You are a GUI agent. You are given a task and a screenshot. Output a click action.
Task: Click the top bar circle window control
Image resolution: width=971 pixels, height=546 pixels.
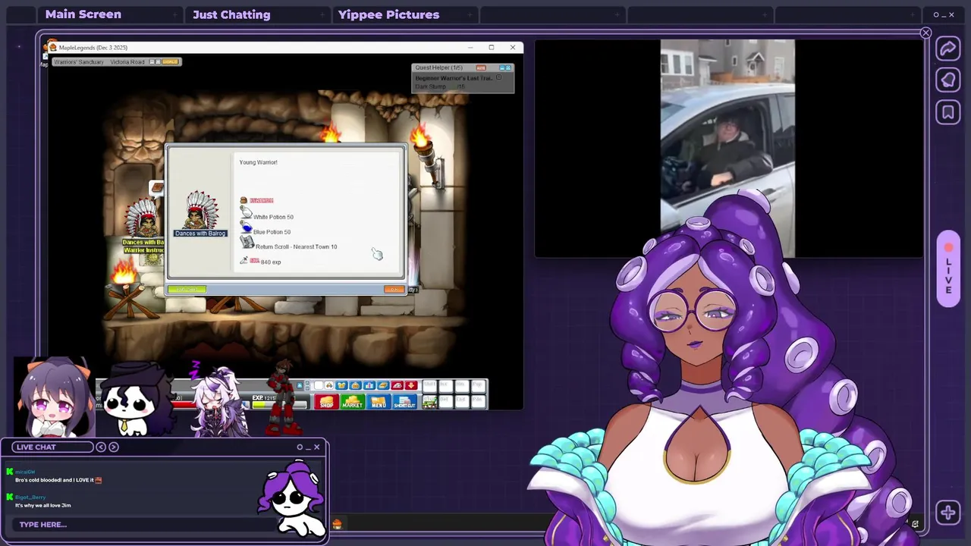936,14
